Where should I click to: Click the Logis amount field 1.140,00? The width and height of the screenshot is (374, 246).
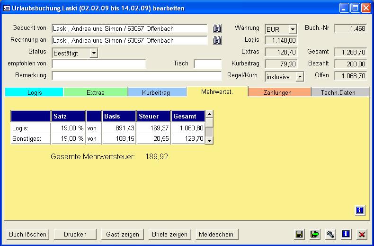pyautogui.click(x=281, y=40)
